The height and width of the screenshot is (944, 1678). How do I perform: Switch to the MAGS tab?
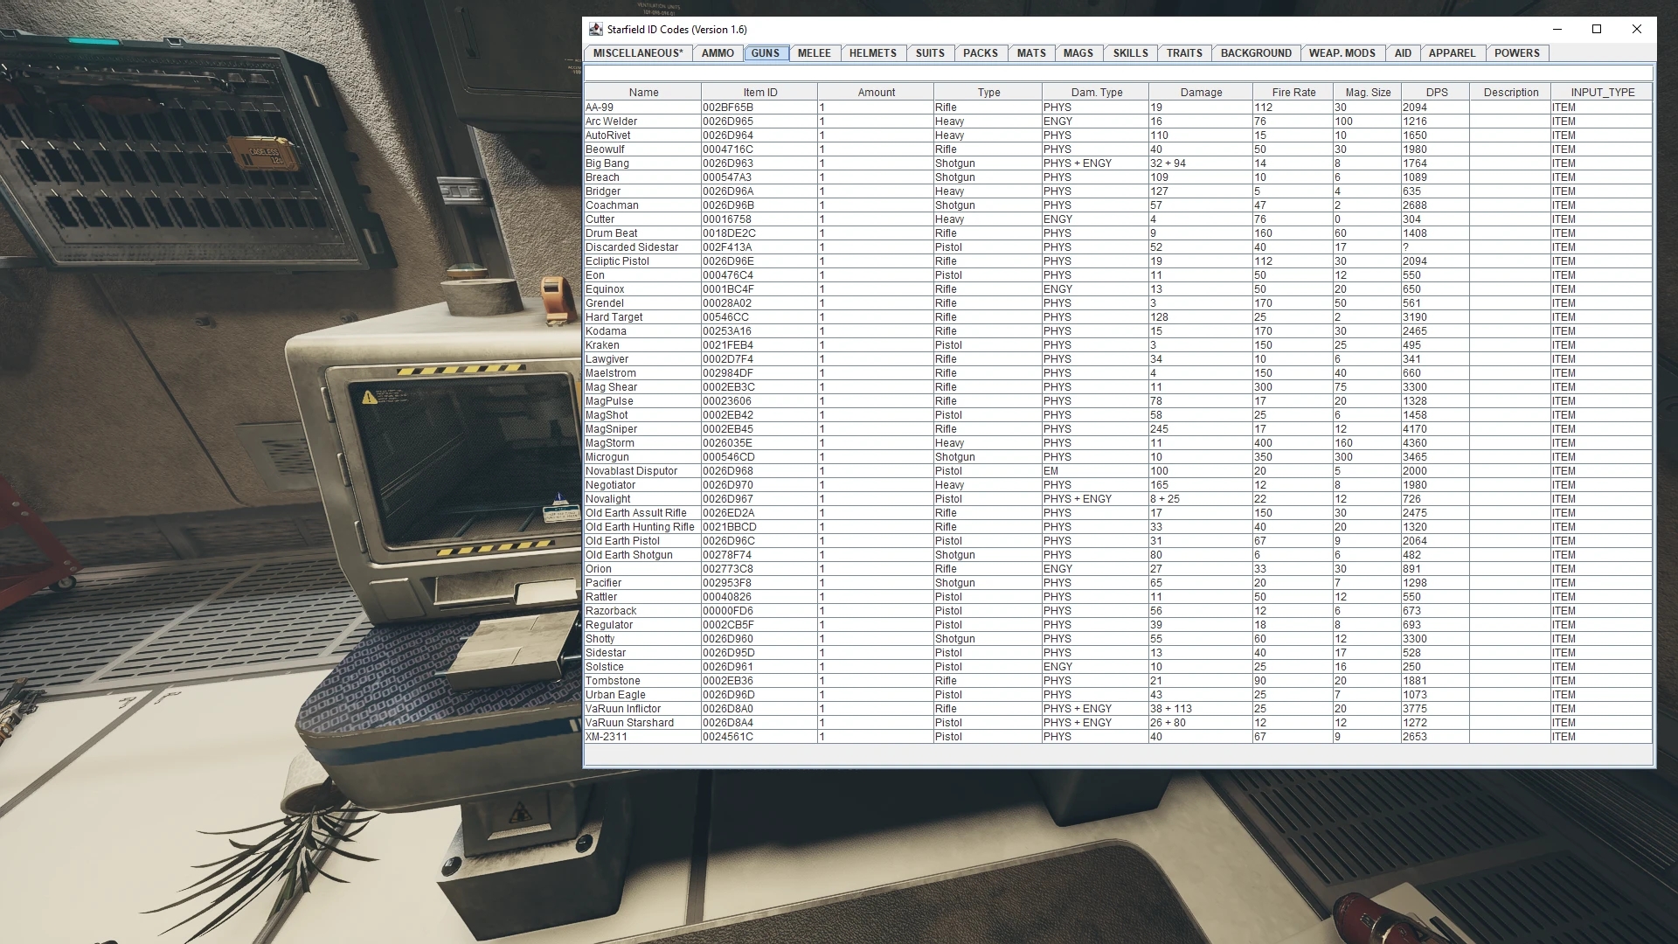tap(1078, 53)
